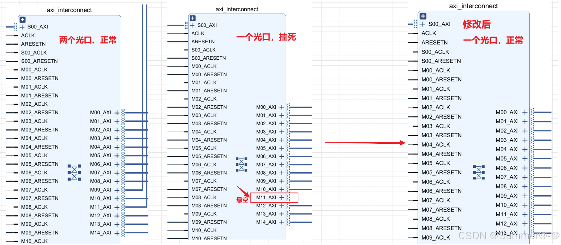Select M07_AXI label in the left block
This screenshot has width=561, height=245.
coord(101,173)
